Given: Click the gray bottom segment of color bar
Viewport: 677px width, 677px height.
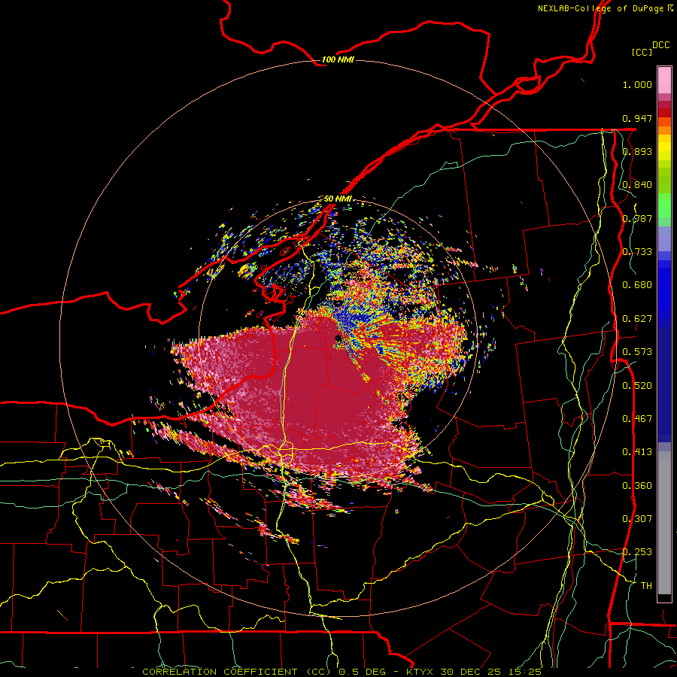Looking at the screenshot, I should pos(664,523).
